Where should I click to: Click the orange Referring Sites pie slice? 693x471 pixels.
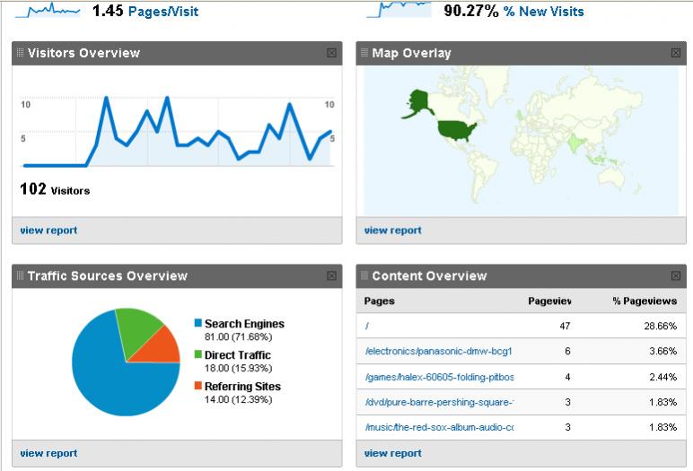tap(162, 349)
